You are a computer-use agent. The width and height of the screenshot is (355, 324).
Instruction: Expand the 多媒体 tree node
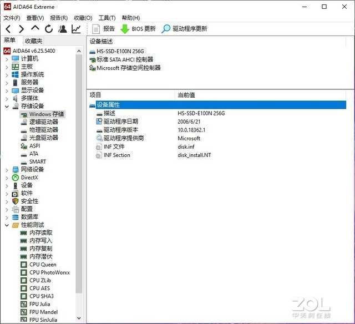tap(7, 99)
